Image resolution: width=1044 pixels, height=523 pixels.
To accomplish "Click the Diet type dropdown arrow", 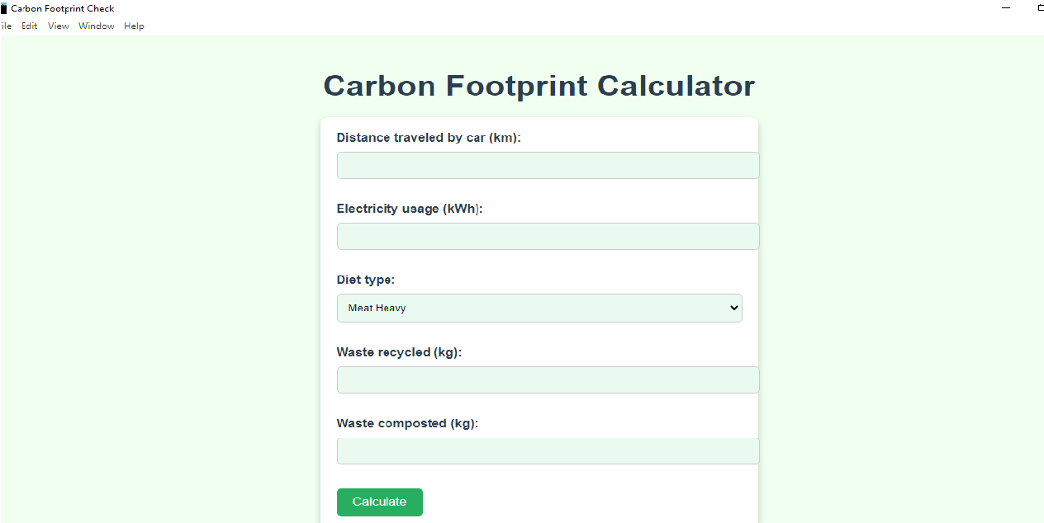I will click(x=733, y=308).
